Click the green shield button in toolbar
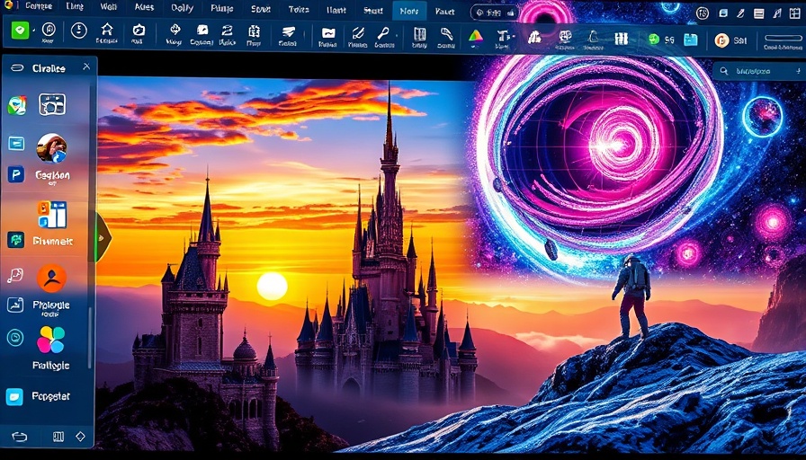This screenshot has width=806, height=460. (20, 31)
